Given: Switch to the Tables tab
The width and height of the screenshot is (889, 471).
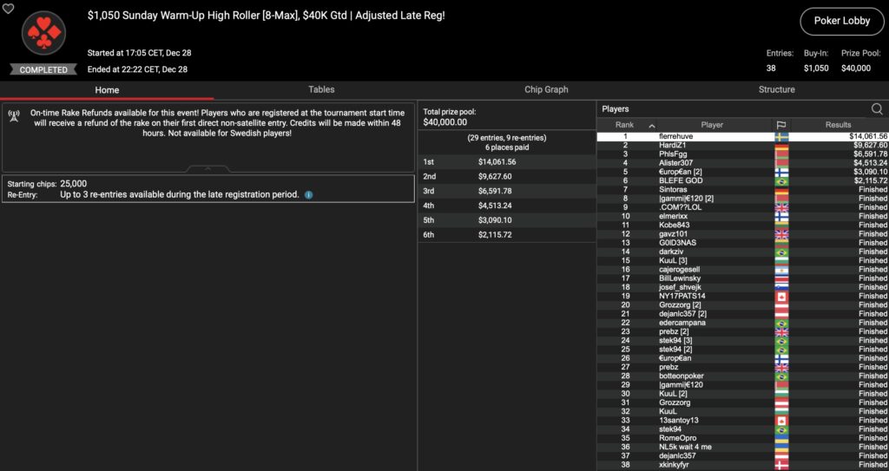Looking at the screenshot, I should tap(321, 89).
